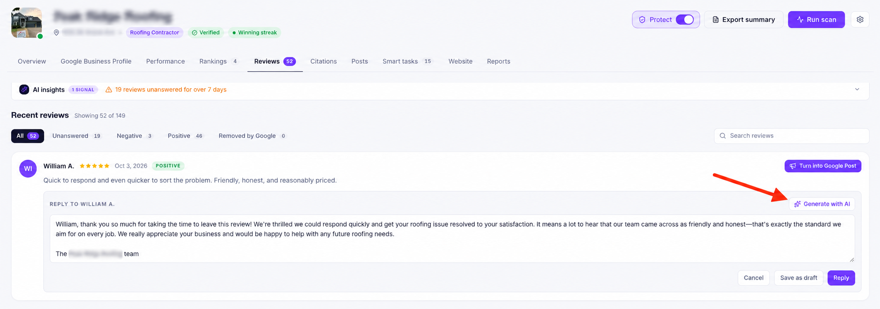This screenshot has height=309, width=880.
Task: Open the Reports tab
Action: 499,61
